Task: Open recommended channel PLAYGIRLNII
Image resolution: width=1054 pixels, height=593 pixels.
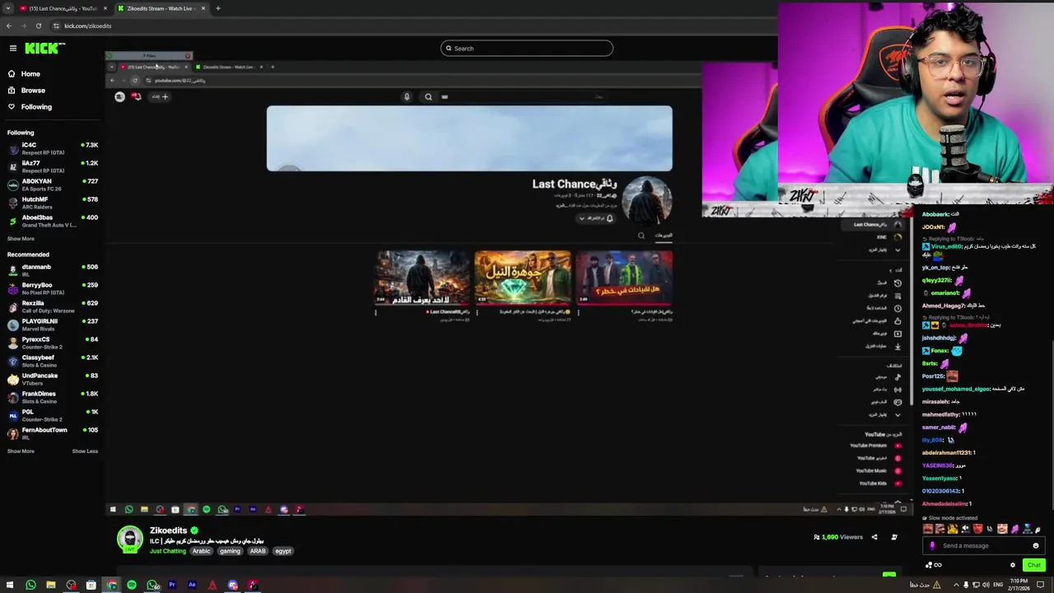Action: pyautogui.click(x=53, y=325)
